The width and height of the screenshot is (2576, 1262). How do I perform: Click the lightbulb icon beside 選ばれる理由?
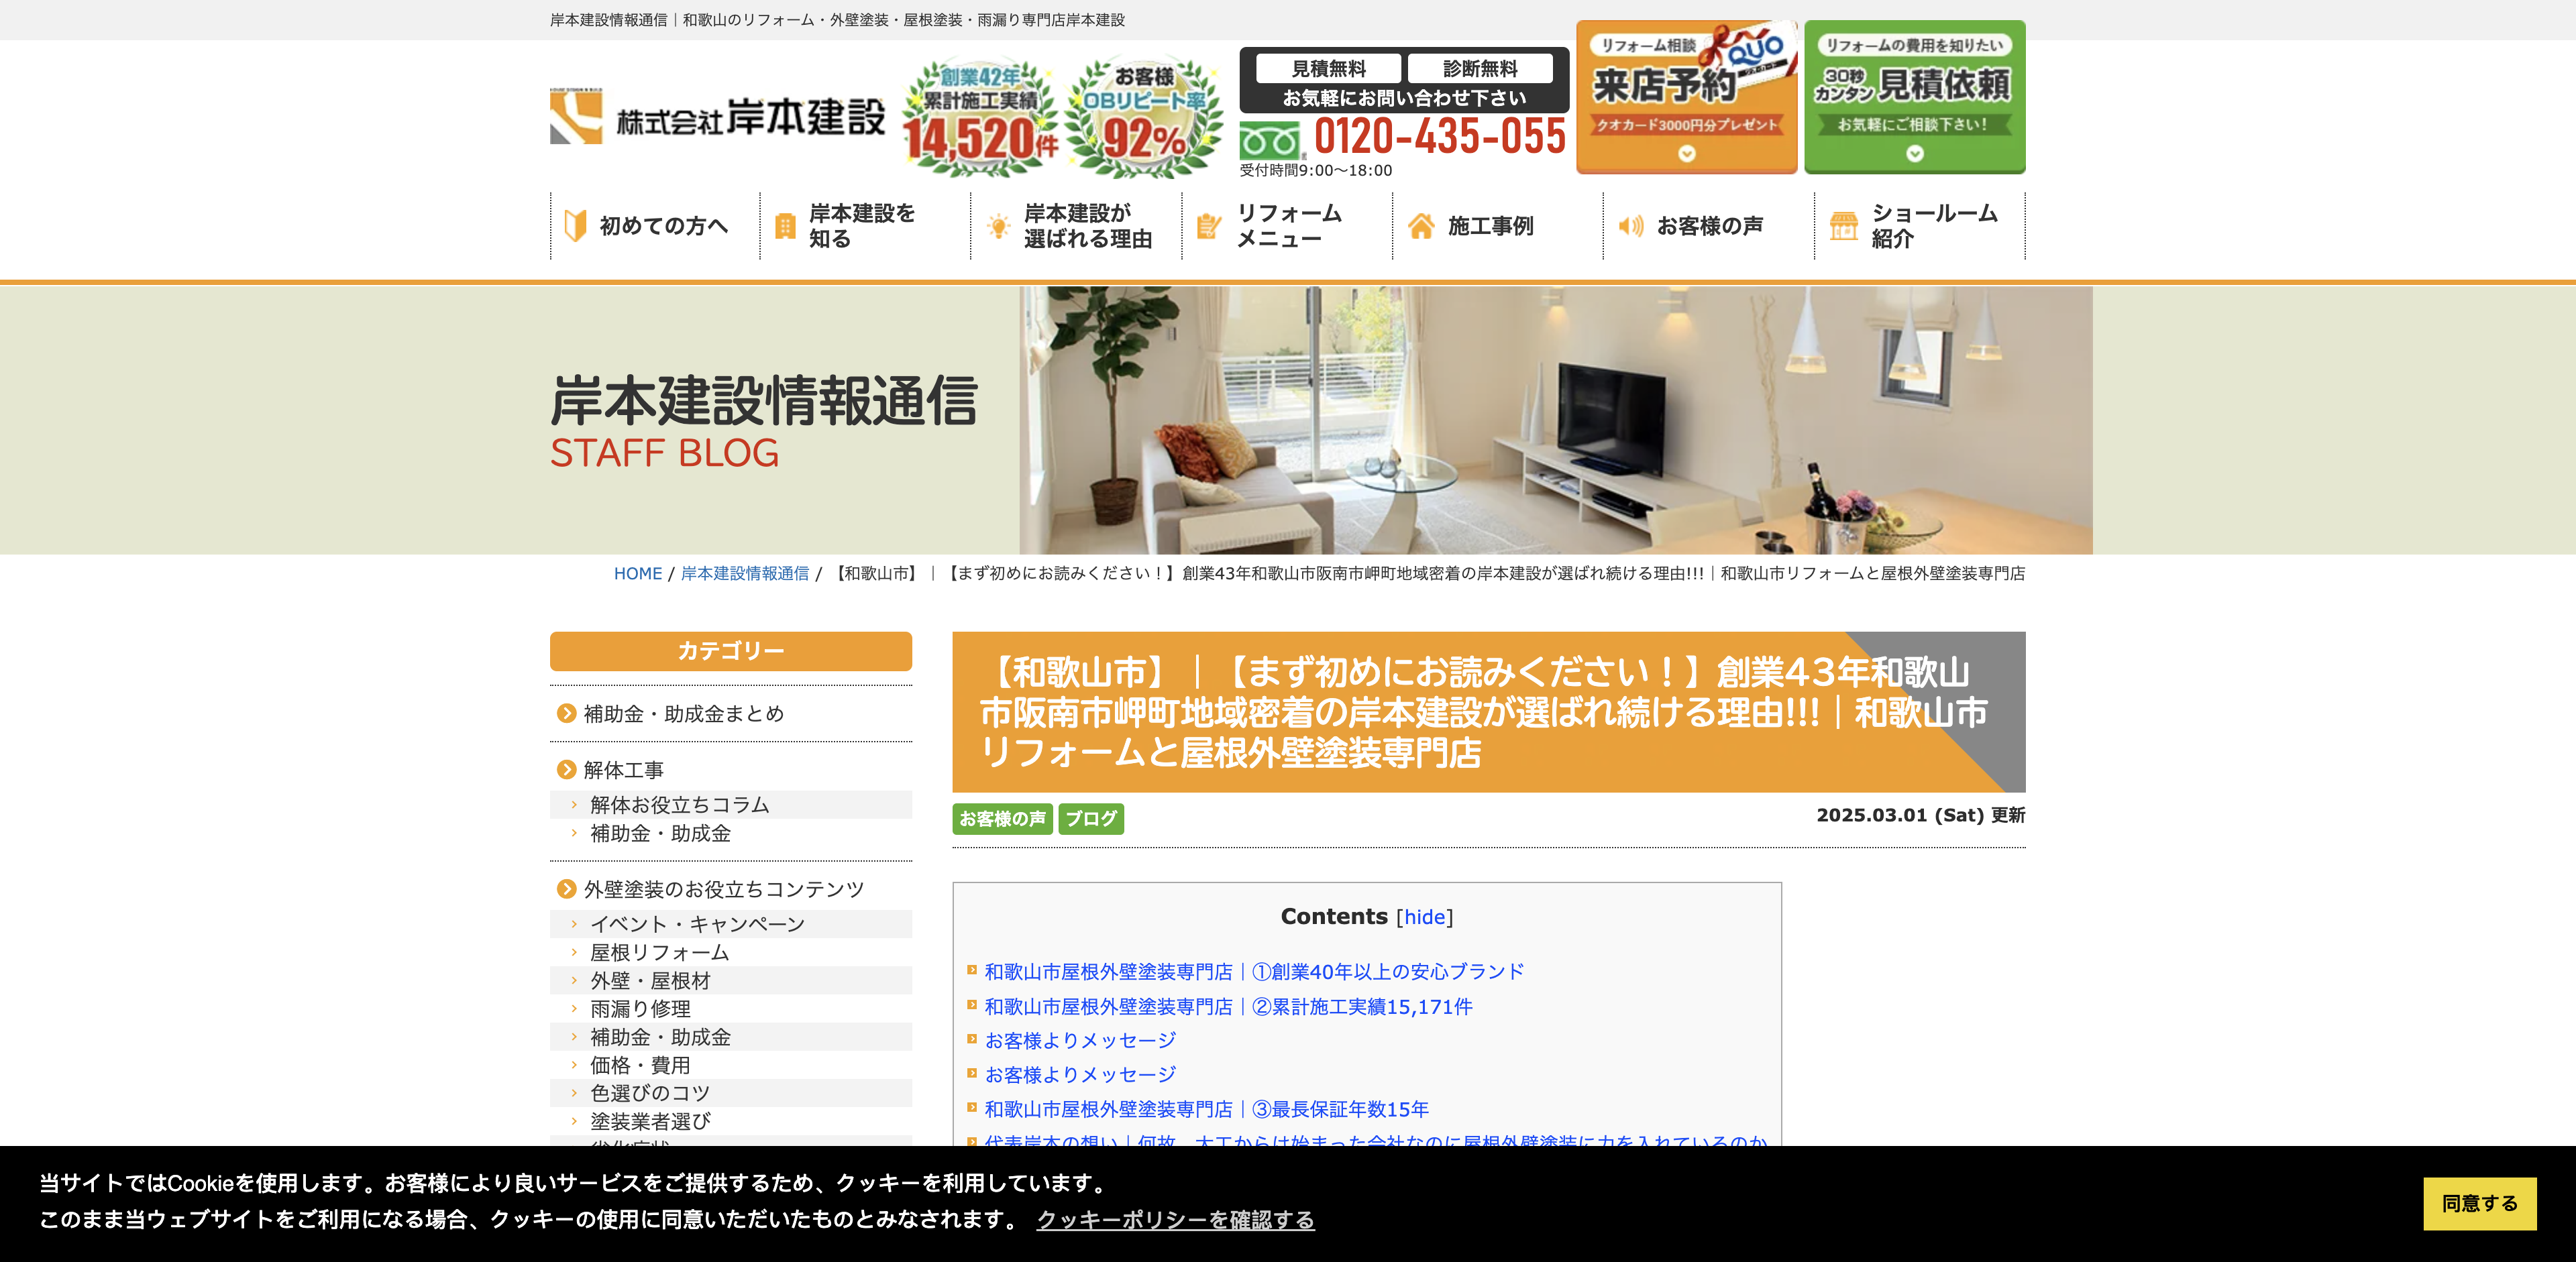click(998, 226)
